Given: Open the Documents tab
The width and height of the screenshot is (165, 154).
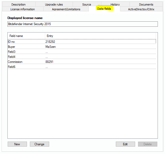Looking at the screenshot, I should coord(146,4).
